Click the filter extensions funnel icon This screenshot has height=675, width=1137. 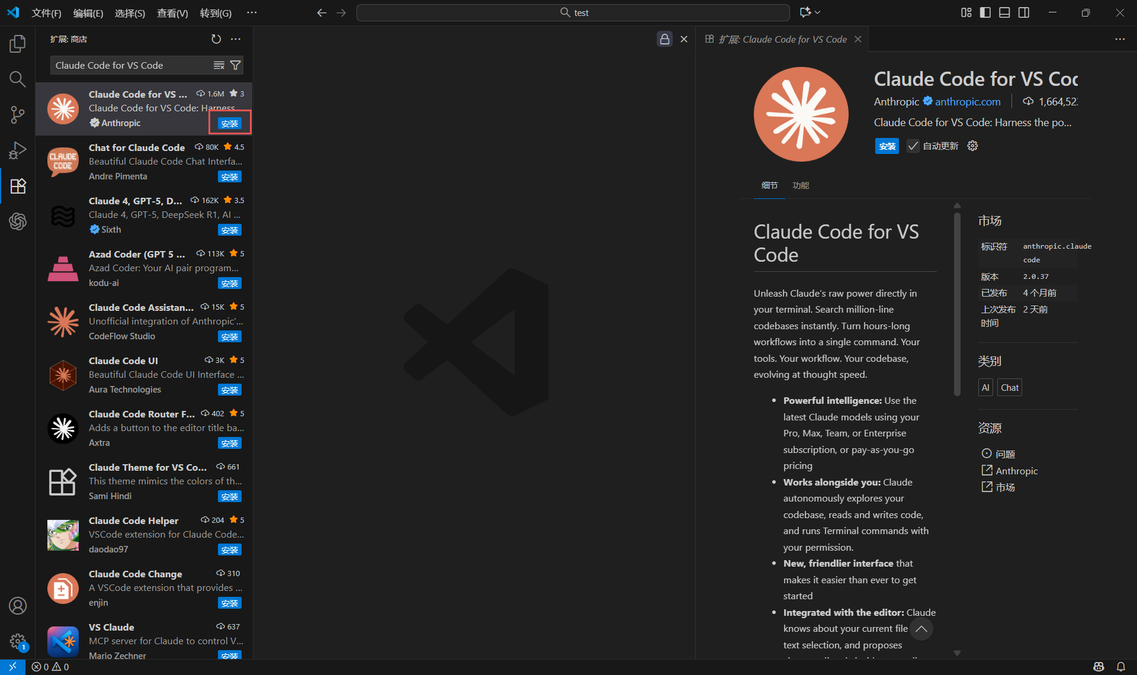pyautogui.click(x=235, y=65)
